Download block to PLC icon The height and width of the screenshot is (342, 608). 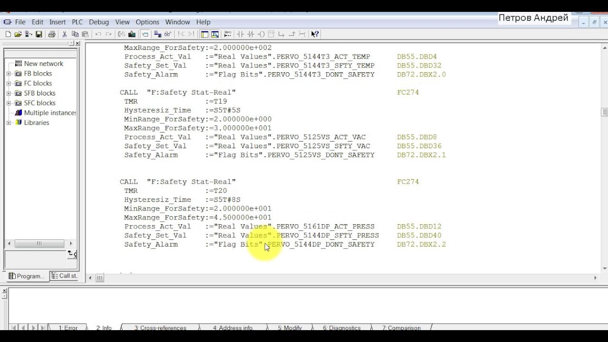132,34
